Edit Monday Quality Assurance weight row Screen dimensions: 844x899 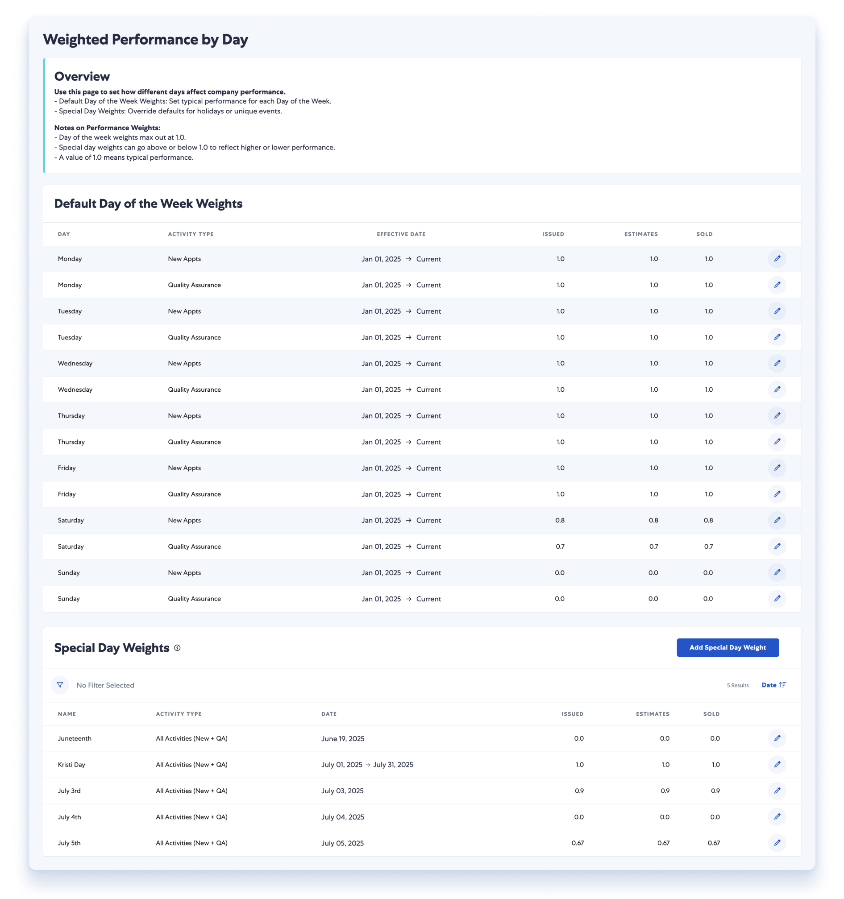(x=777, y=285)
